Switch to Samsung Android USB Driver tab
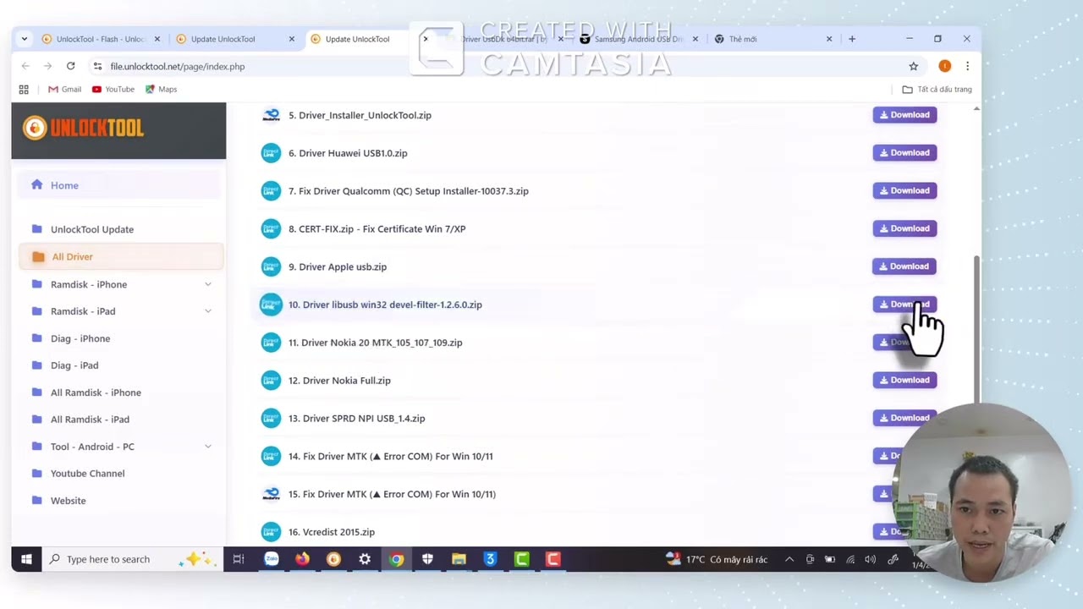 point(639,39)
